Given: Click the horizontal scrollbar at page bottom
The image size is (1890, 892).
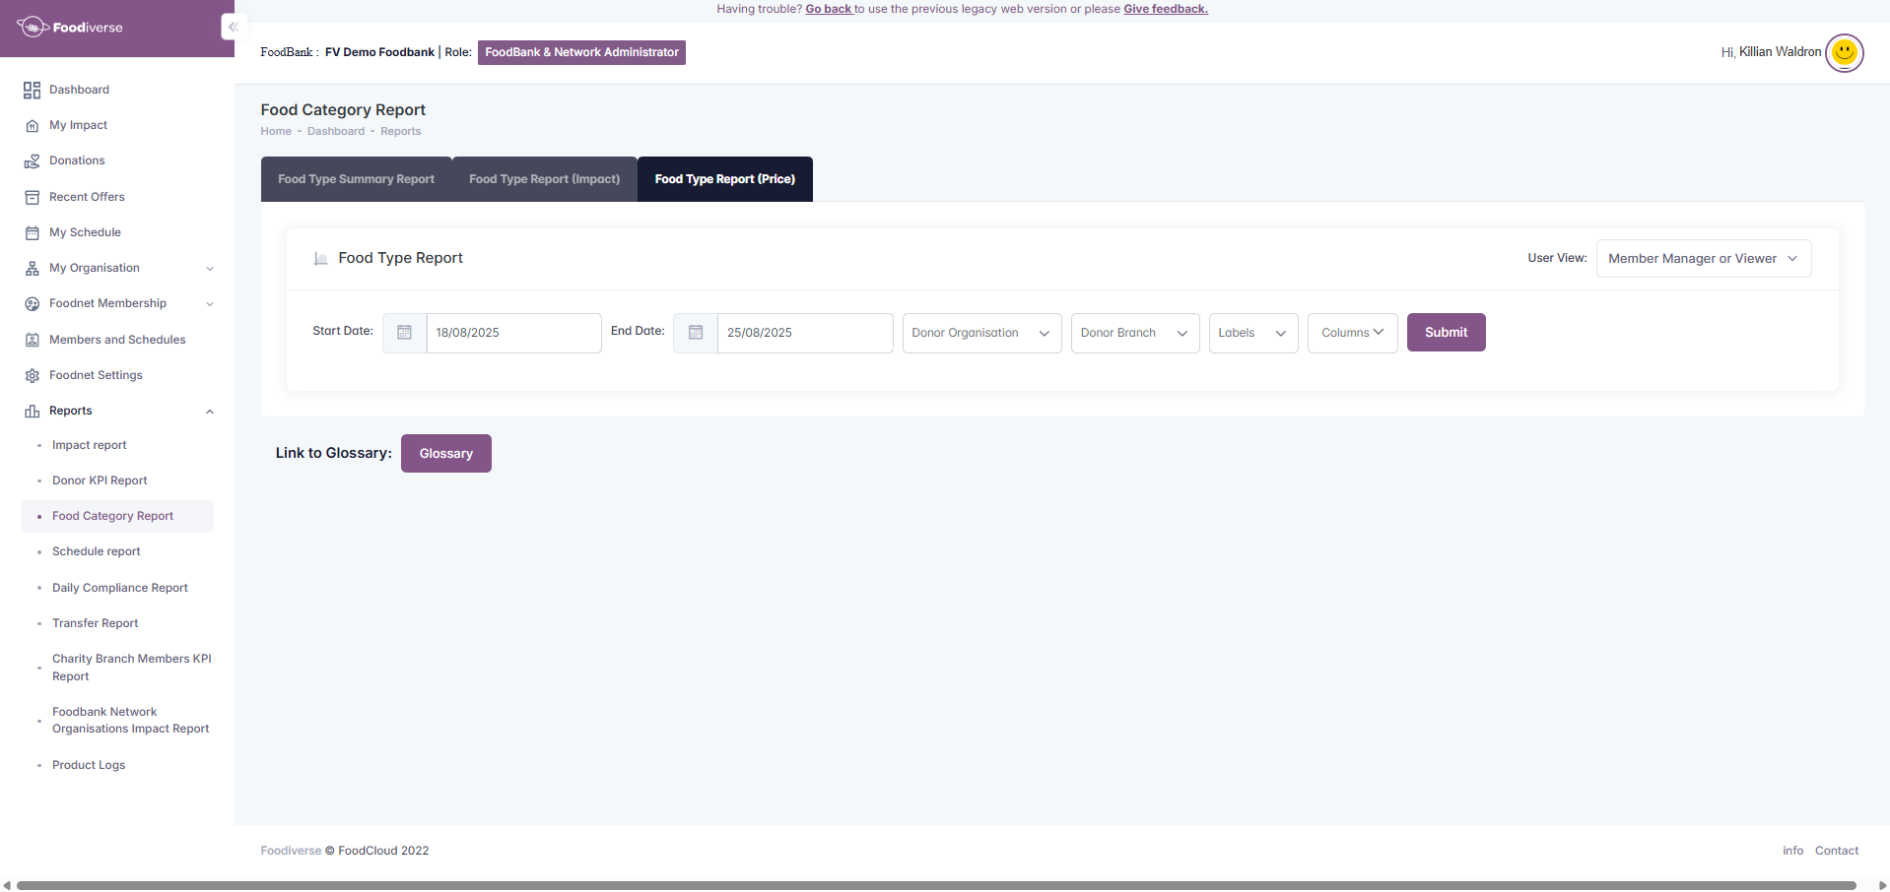Looking at the screenshot, I should point(936,885).
